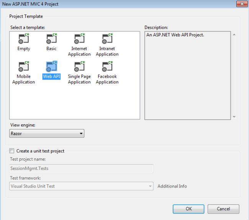Viewport: 249px width, 220px height.
Task: Select the Empty template icon
Action: click(x=24, y=39)
